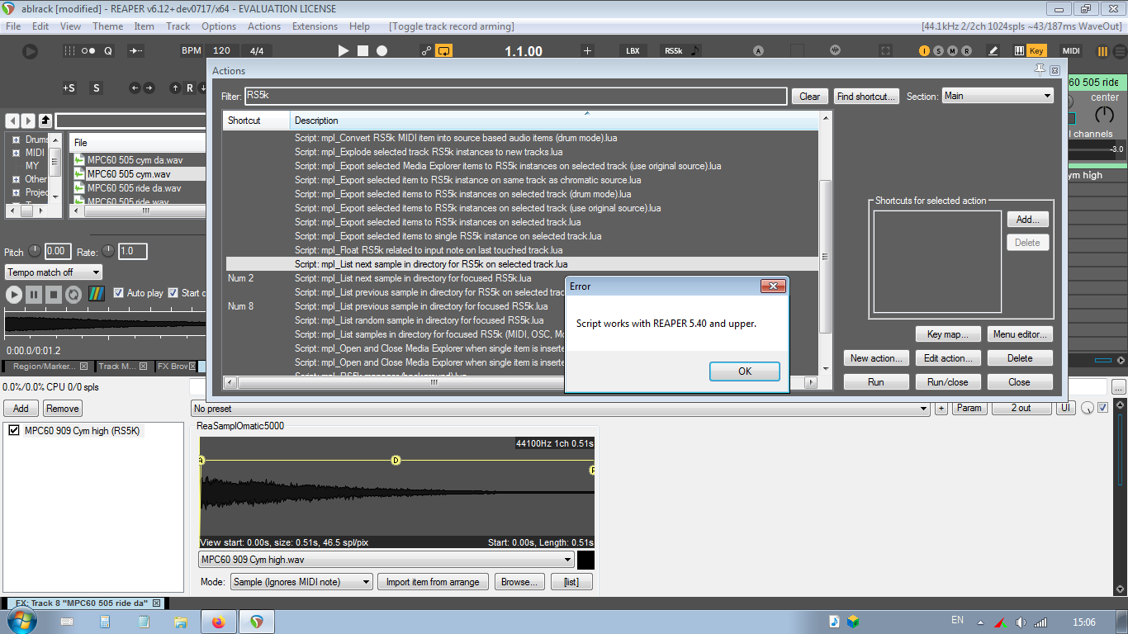Start playback with the main transport Play icon
The height and width of the screenshot is (634, 1128).
(344, 51)
